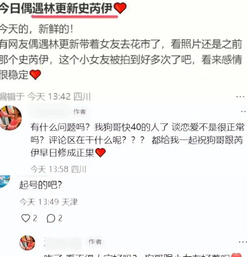Screen dimensions: 247x257
Task: Tap the heart emoji after 很稳定
Action: click(35, 74)
